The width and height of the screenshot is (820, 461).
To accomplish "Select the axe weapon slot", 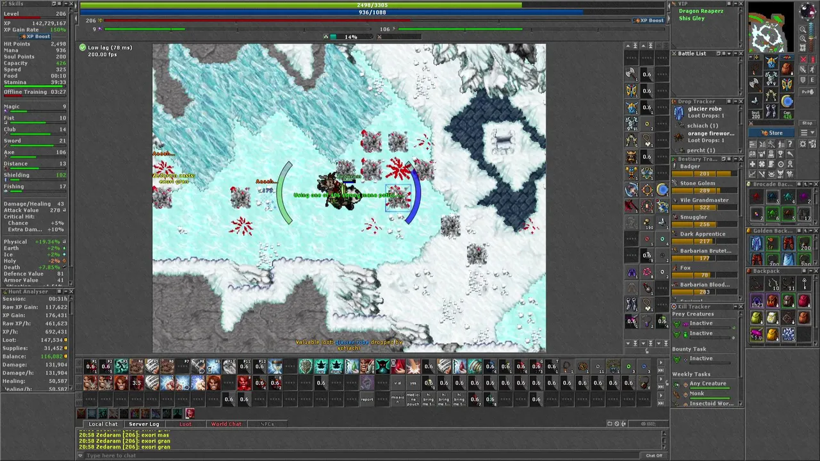I will pyautogui.click(x=755, y=84).
